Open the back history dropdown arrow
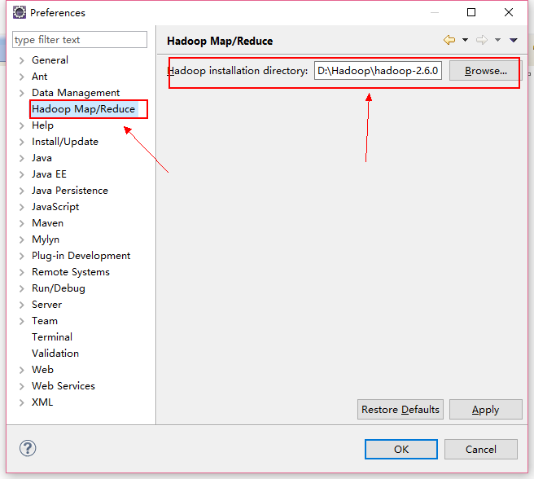 pos(465,40)
